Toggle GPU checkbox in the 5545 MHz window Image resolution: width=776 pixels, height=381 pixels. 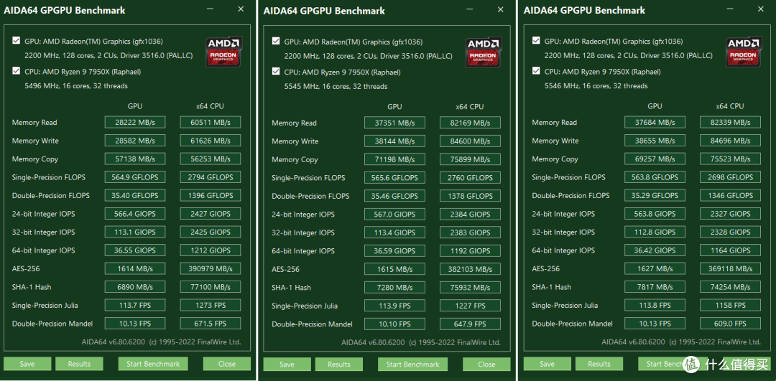pos(276,42)
